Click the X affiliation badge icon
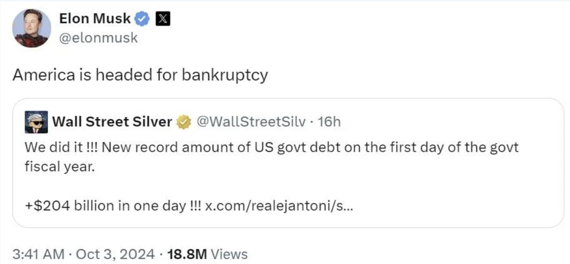The height and width of the screenshot is (264, 570). pyautogui.click(x=162, y=19)
